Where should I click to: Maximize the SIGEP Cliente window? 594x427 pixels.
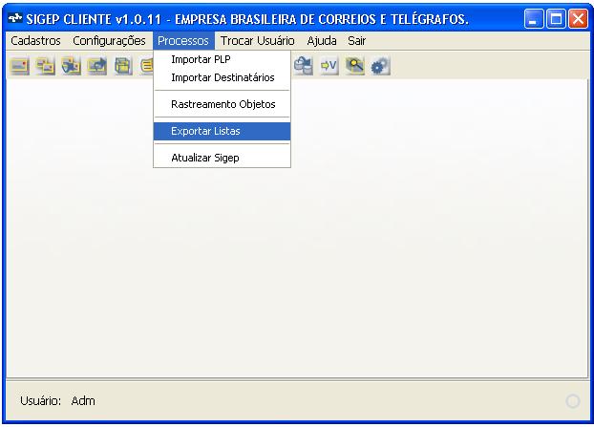(556, 18)
